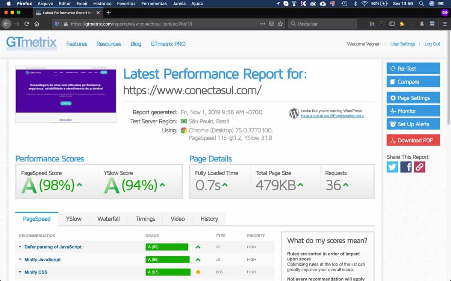Share report via Facebook icon
The image size is (451, 281).
406,167
